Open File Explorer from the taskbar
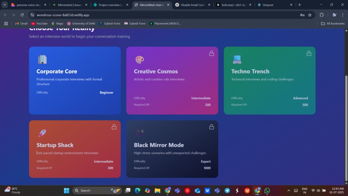Image resolution: width=348 pixels, height=196 pixels. point(157,190)
